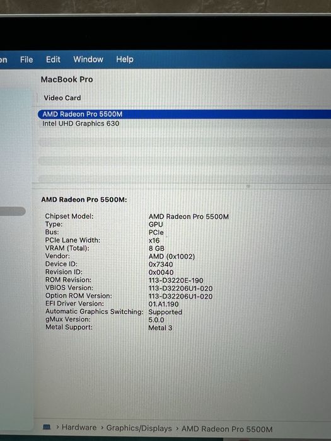Screen dimensions: 331x441
Task: Click Hardware in the path bar
Action: tap(79, 428)
